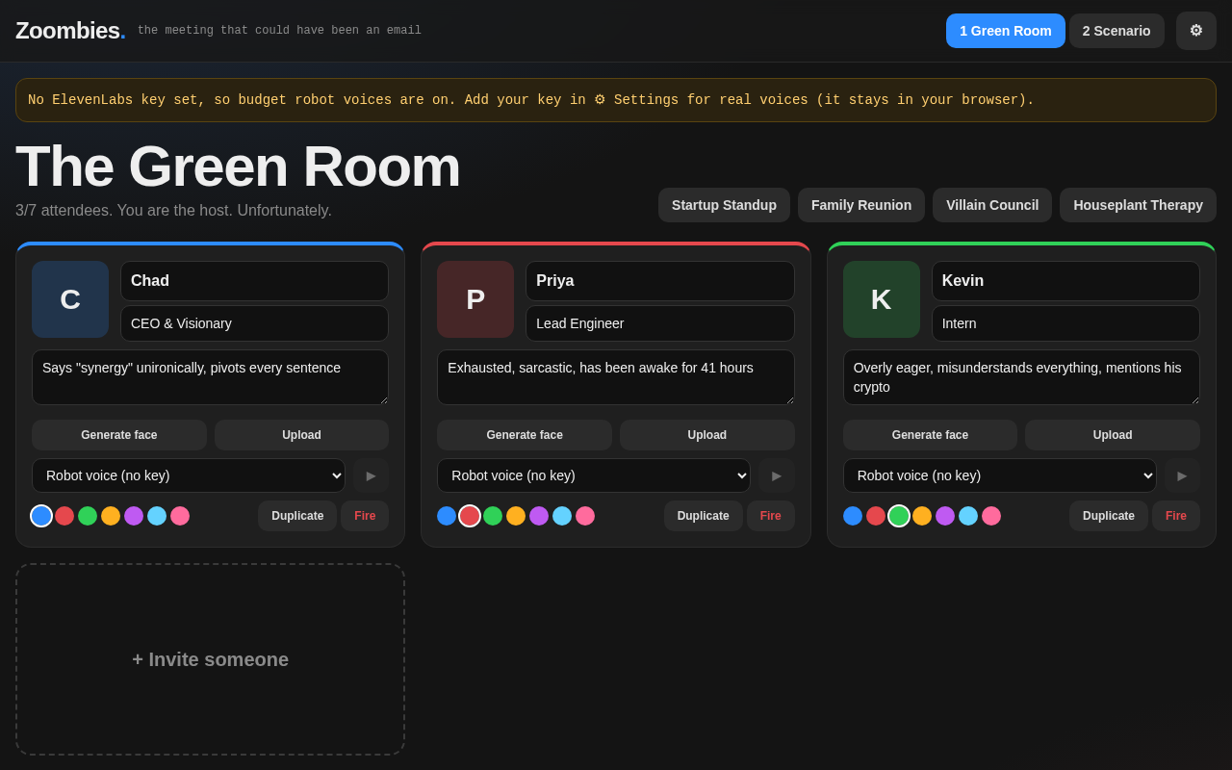Duplicate Priya's attendee card
Screen dimensions: 1232x770
704,516
